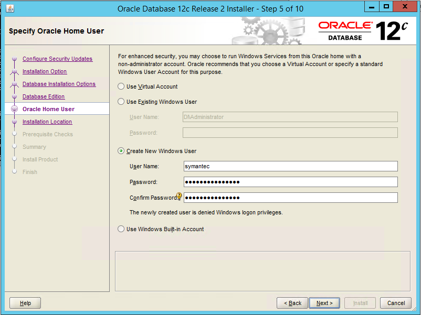421x315 pixels.
Task: Open the Configure Security Updates step
Action: tap(57, 59)
